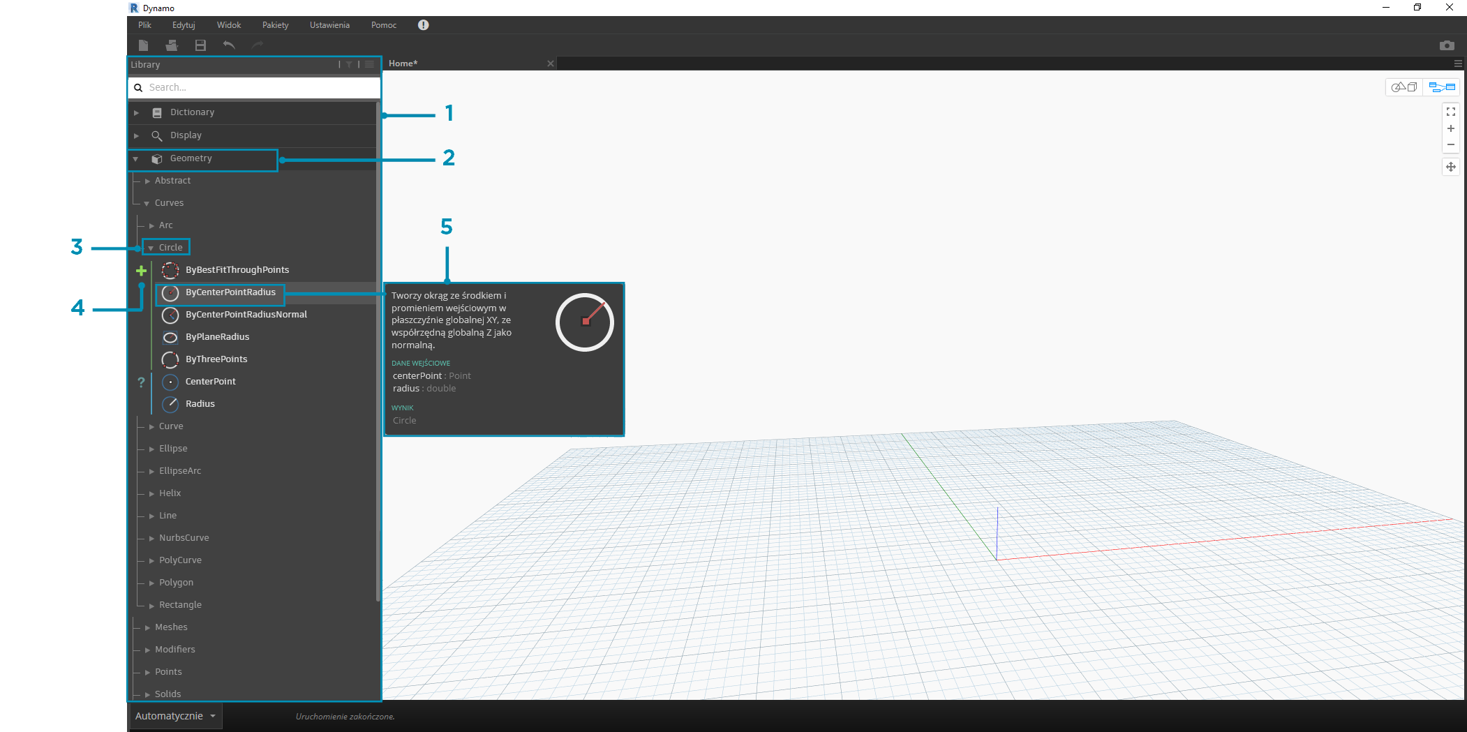Click the ByThreePoints node icon
Viewport: 1467px width, 732px height.
coord(170,360)
